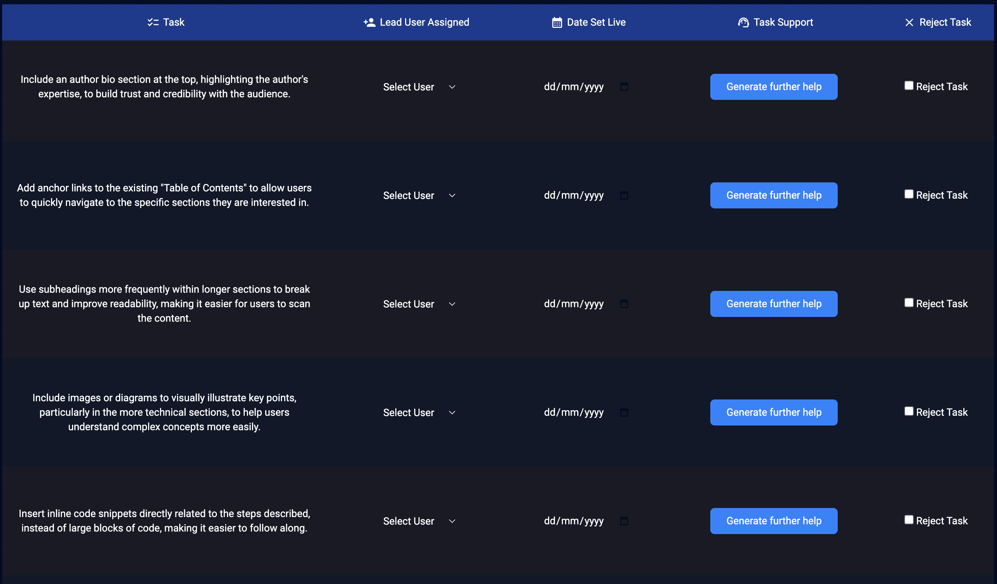This screenshot has height=584, width=997.
Task: Generate further help for anchor links task
Action: tap(774, 195)
